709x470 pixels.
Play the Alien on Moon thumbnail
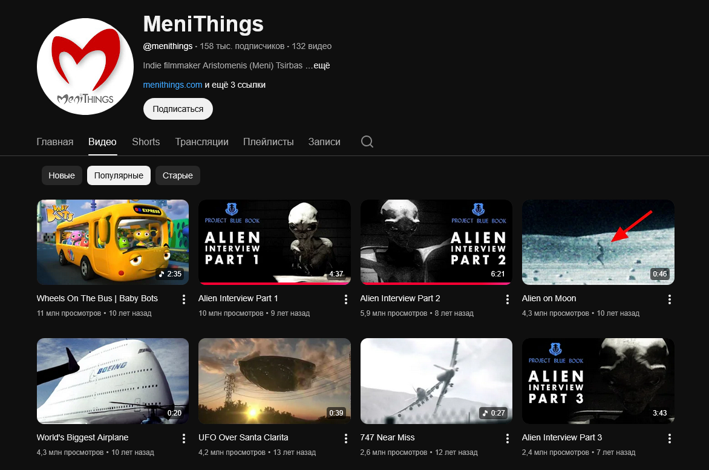(598, 242)
